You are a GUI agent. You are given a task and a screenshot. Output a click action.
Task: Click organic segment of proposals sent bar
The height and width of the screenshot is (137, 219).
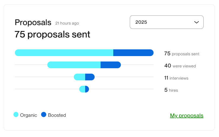[x=64, y=53]
